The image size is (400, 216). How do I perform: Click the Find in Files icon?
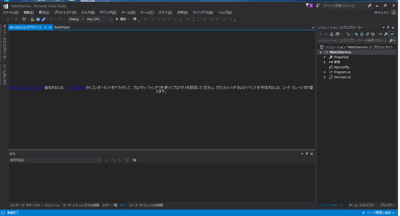pos(135,19)
